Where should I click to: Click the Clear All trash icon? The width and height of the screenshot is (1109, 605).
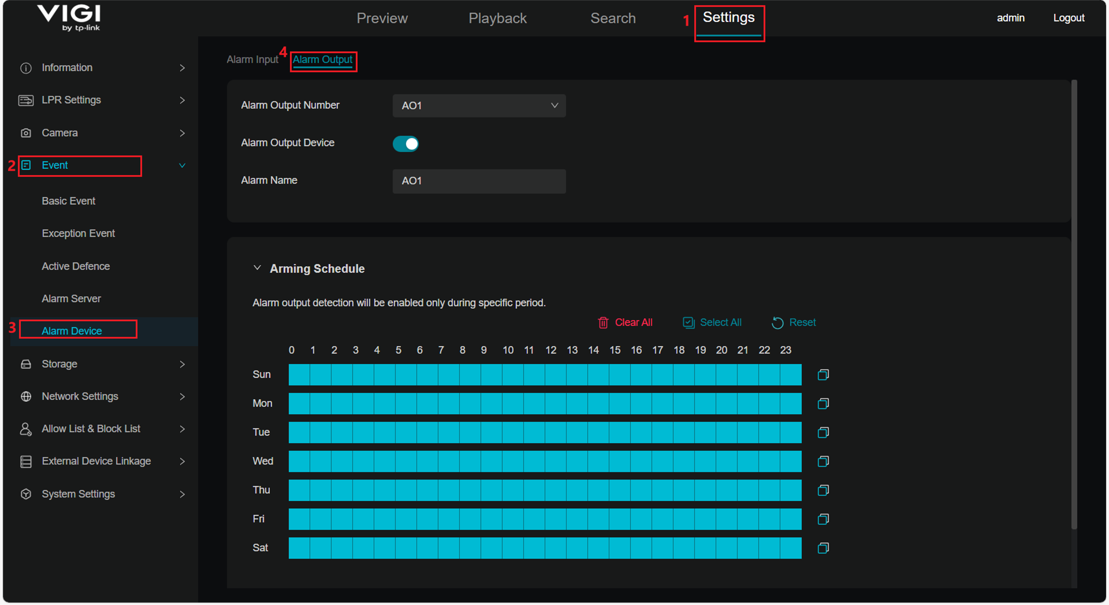click(603, 322)
